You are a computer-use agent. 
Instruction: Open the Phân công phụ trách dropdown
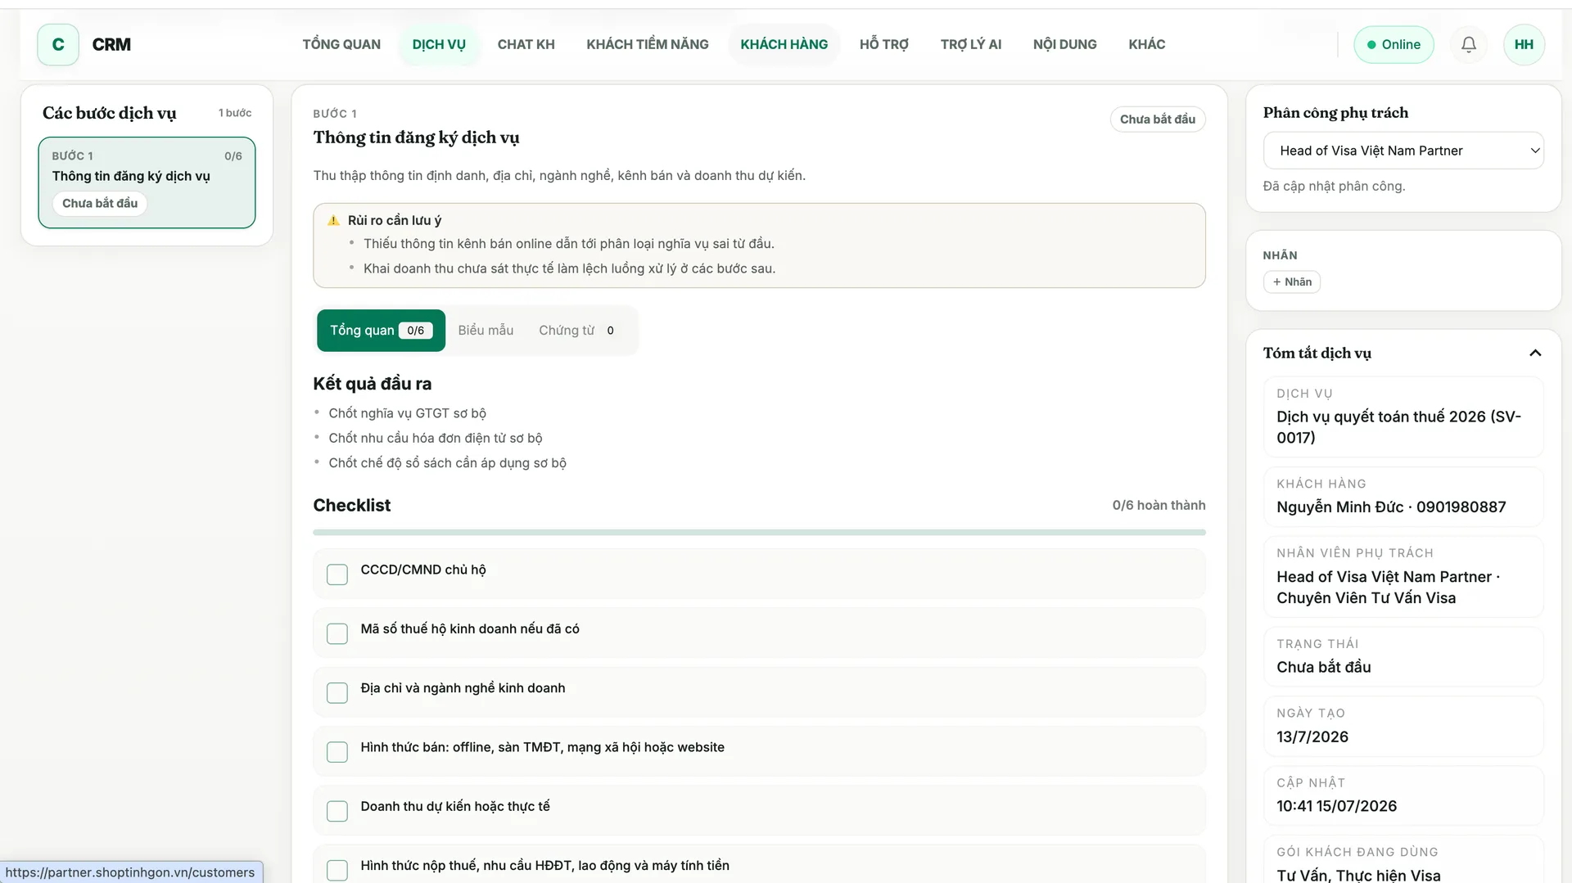(1403, 151)
